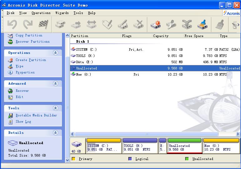Select Unallocated block in disk map
The height and width of the screenshot is (169, 241).
tap(185, 146)
